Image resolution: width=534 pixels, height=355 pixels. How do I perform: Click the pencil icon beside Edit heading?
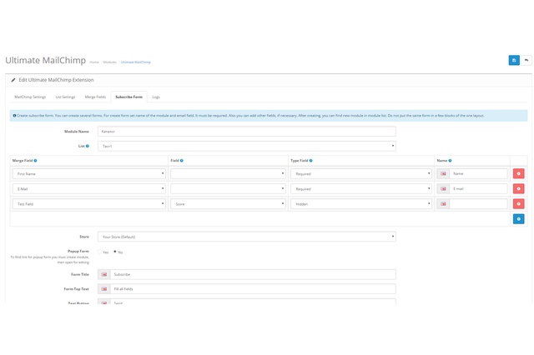click(x=13, y=80)
